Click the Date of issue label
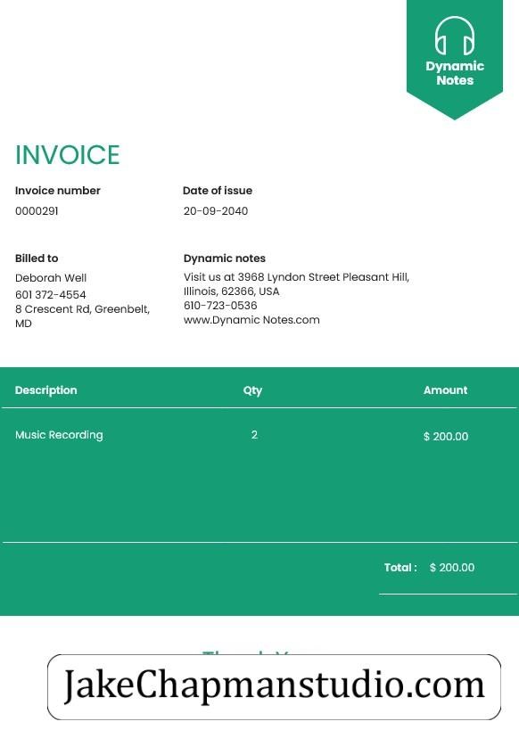The height and width of the screenshot is (738, 519). click(x=218, y=191)
